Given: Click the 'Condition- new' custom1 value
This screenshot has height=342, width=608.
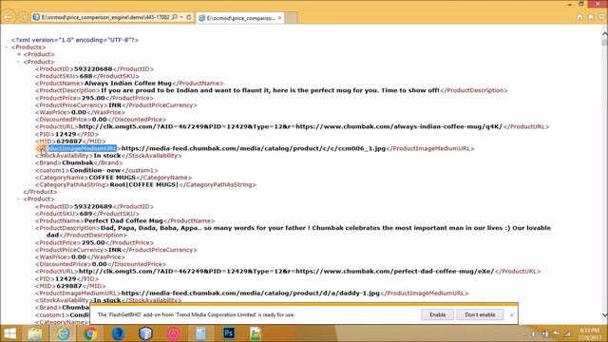Looking at the screenshot, I should [x=95, y=170].
